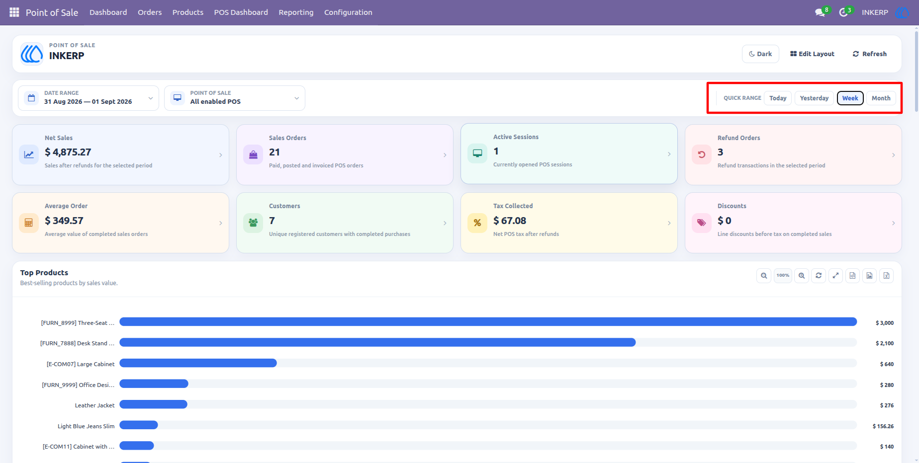Zoom in the Top Products chart

(802, 275)
